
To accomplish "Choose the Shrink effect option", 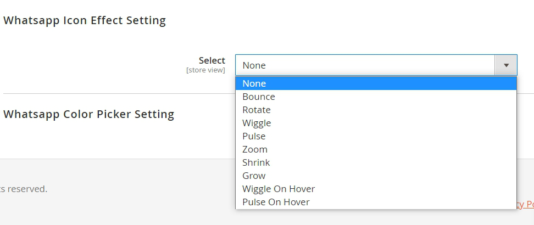I will coord(256,162).
